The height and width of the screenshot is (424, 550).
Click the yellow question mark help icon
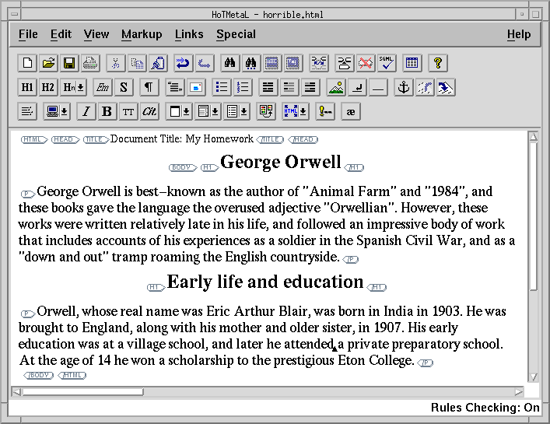point(437,63)
